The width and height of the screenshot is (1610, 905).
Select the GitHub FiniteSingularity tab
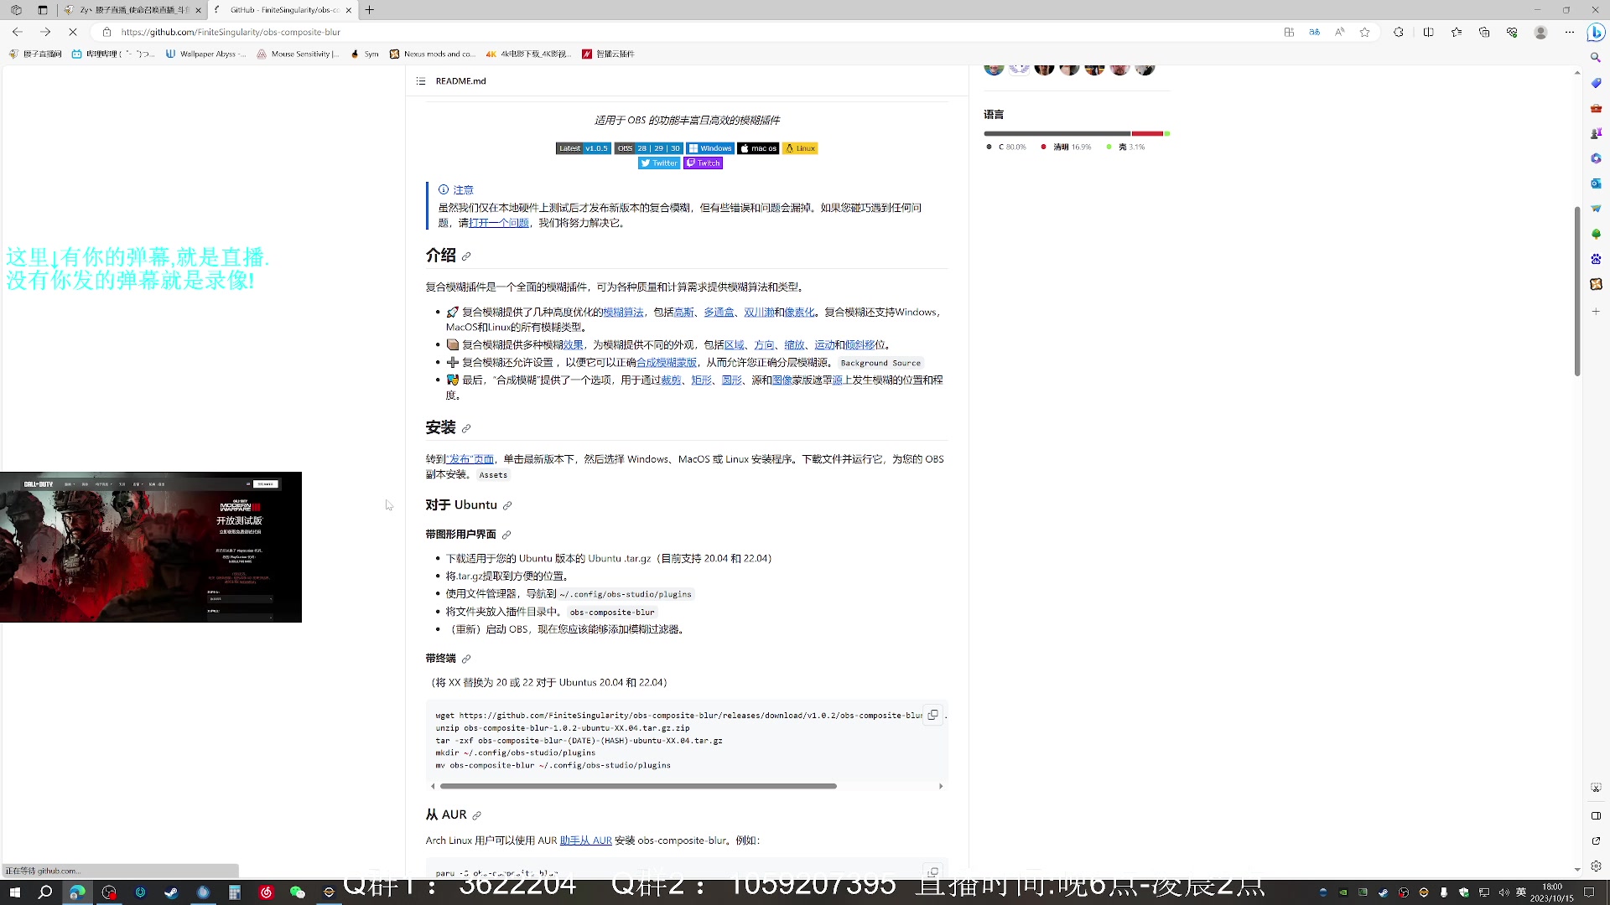(x=283, y=10)
